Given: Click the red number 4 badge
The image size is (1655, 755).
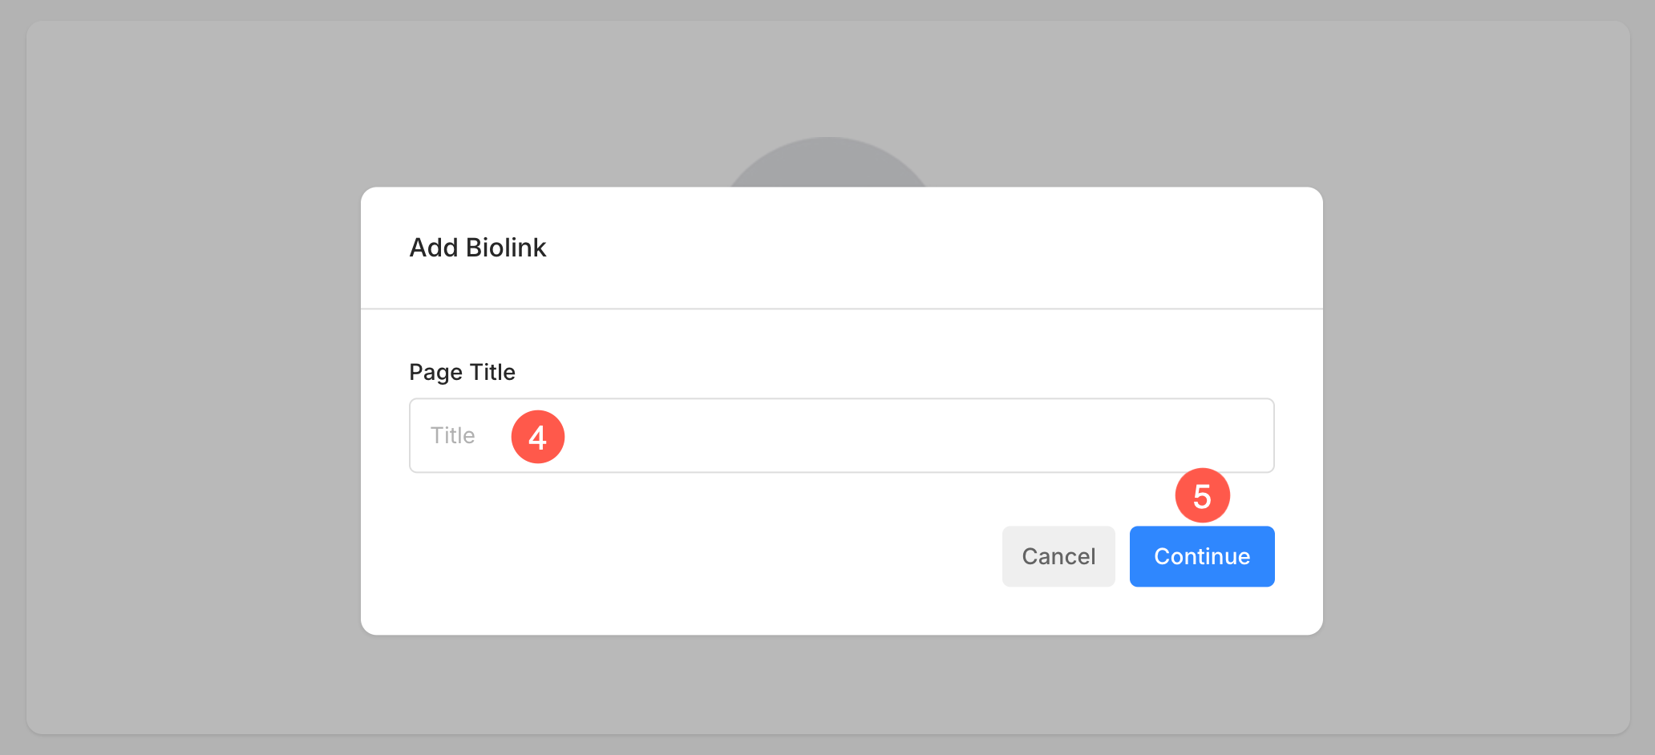Looking at the screenshot, I should [x=538, y=437].
